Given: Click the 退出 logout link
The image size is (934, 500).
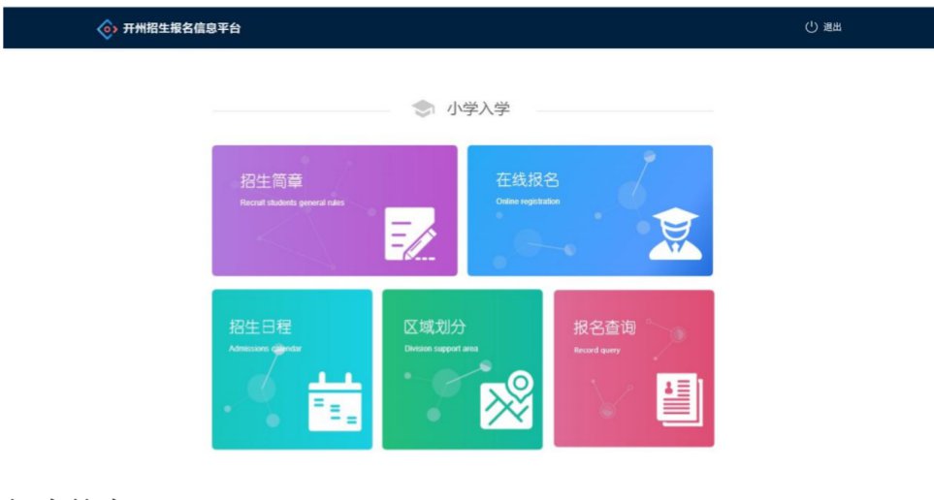Looking at the screenshot, I should (832, 27).
